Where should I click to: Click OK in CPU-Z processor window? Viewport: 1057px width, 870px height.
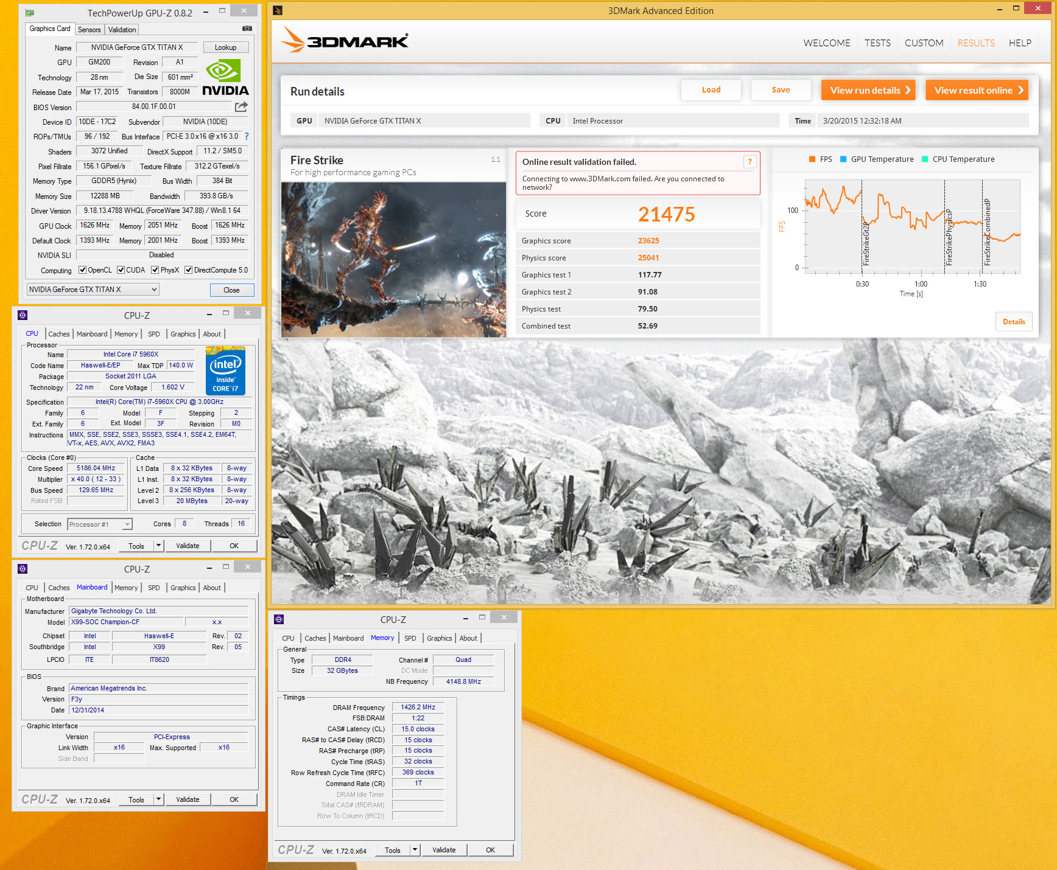234,546
